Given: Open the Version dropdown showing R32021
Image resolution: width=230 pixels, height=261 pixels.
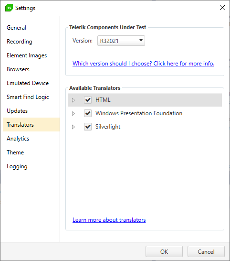Looking at the screenshot, I should pyautogui.click(x=121, y=41).
